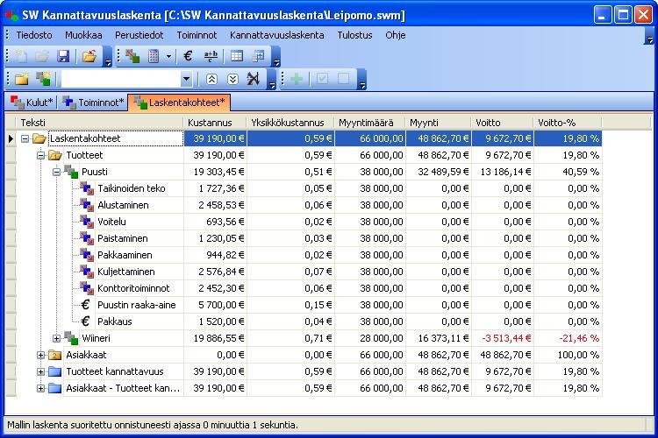Image resolution: width=658 pixels, height=438 pixels.
Task: Collapse the Laskentakohteet root node
Action: (25, 138)
